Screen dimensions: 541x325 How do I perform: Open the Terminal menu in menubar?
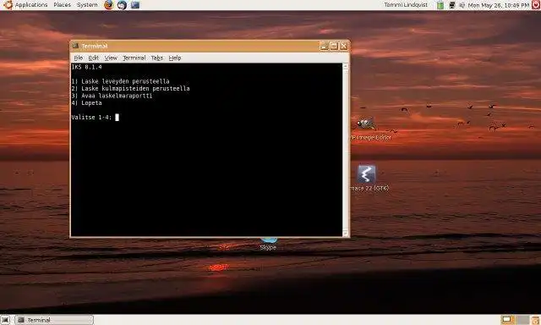coord(134,58)
